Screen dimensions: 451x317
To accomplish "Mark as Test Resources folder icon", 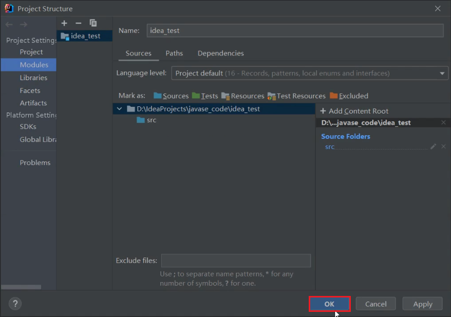I will (272, 96).
